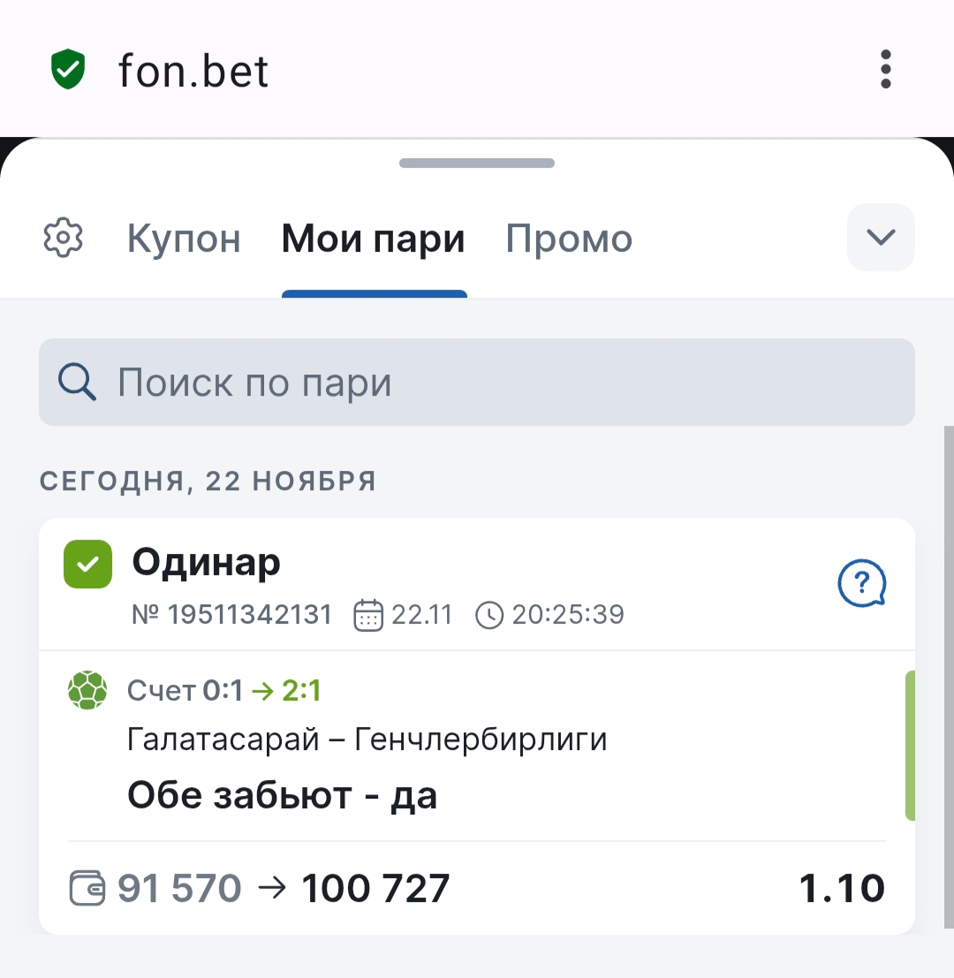The height and width of the screenshot is (978, 954).
Task: Tap the football sport icon
Action: (x=87, y=691)
